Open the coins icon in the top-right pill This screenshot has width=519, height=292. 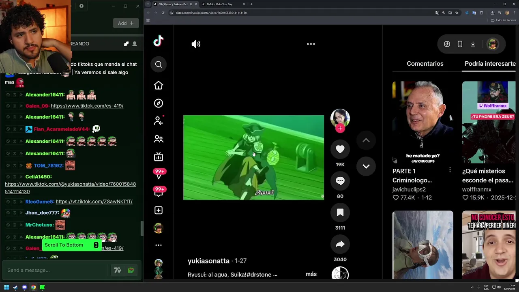(447, 44)
